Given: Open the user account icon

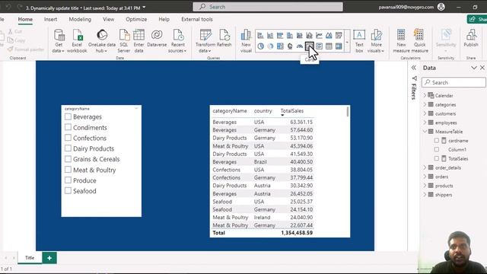Looking at the screenshot, I should 441,7.
